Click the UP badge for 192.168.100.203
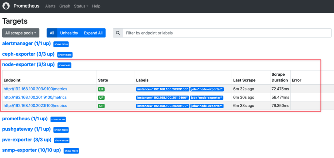This screenshot has width=334, height=158. [x=101, y=89]
